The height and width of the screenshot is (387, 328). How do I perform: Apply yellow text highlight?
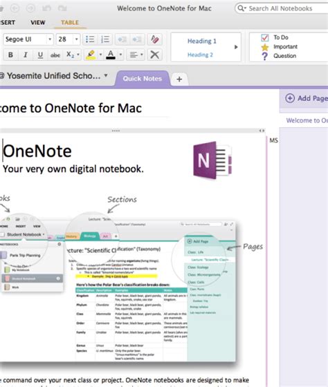91,55
